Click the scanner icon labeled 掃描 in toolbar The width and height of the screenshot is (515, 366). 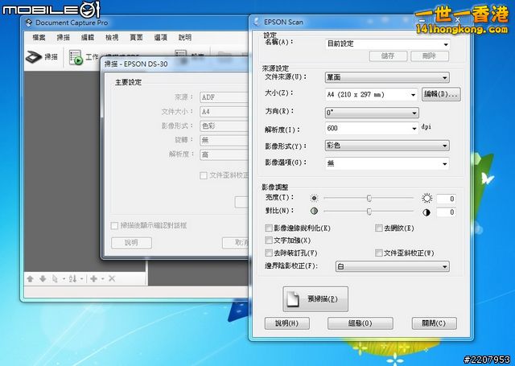coord(43,57)
